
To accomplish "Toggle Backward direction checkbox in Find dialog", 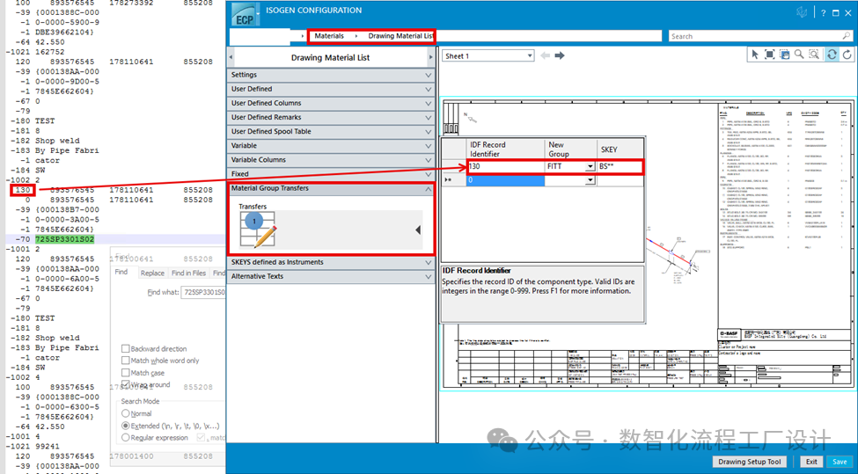I will [125, 349].
